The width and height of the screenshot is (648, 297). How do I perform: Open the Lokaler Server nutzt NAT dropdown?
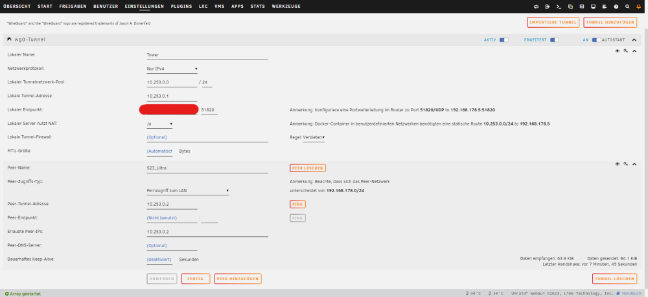[x=159, y=124]
